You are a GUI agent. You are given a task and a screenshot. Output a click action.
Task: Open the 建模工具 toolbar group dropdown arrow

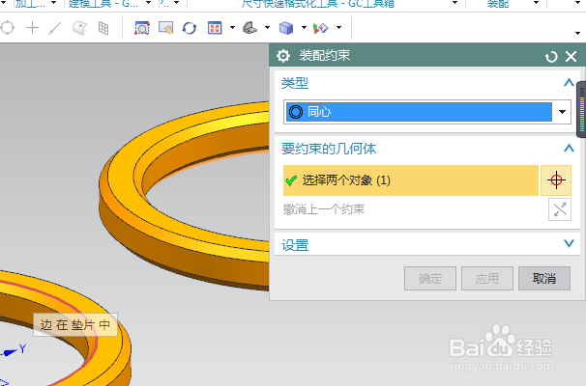[x=148, y=3]
